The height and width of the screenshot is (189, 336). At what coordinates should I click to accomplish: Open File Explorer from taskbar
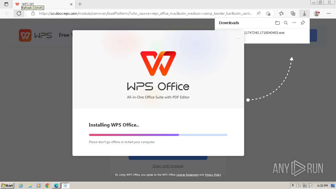(x=30, y=186)
